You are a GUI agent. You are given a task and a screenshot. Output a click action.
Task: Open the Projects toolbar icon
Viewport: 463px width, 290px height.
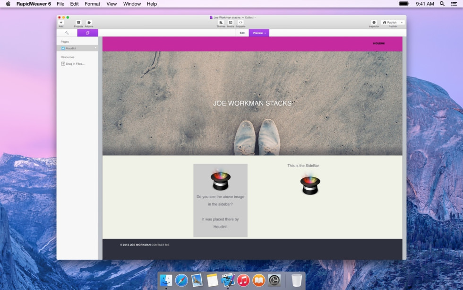78,22
